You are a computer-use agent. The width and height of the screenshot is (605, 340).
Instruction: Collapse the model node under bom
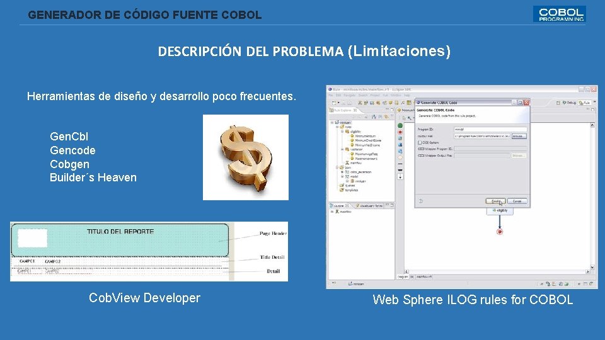click(342, 176)
